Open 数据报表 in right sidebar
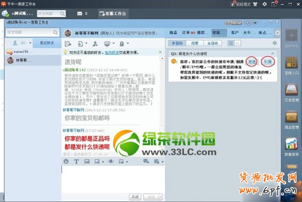302x202 pixels. click(292, 147)
